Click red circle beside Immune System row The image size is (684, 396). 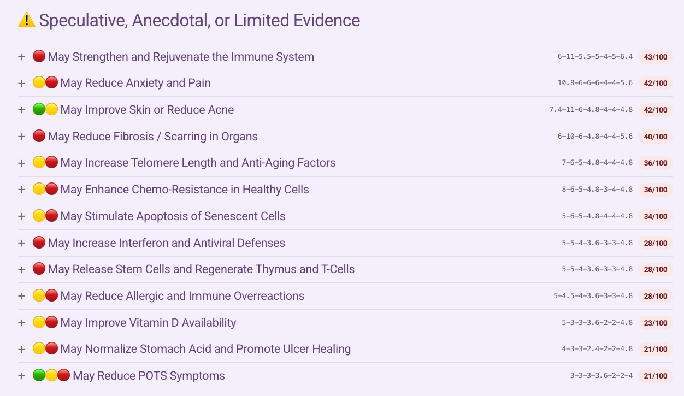tap(39, 56)
